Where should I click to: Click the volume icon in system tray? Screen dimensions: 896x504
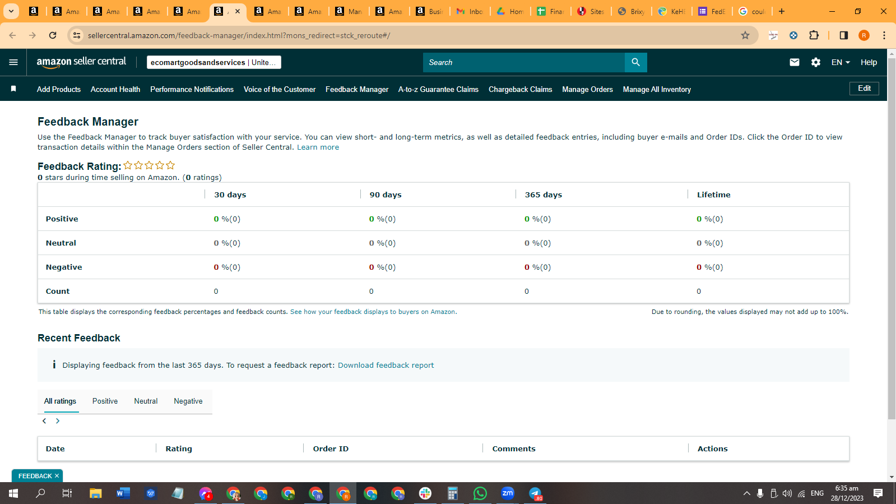(x=787, y=493)
